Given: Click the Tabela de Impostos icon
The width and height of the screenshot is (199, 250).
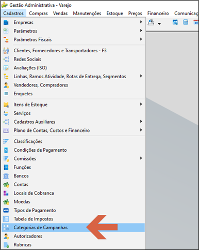Looking at the screenshot, I should click(6, 219).
